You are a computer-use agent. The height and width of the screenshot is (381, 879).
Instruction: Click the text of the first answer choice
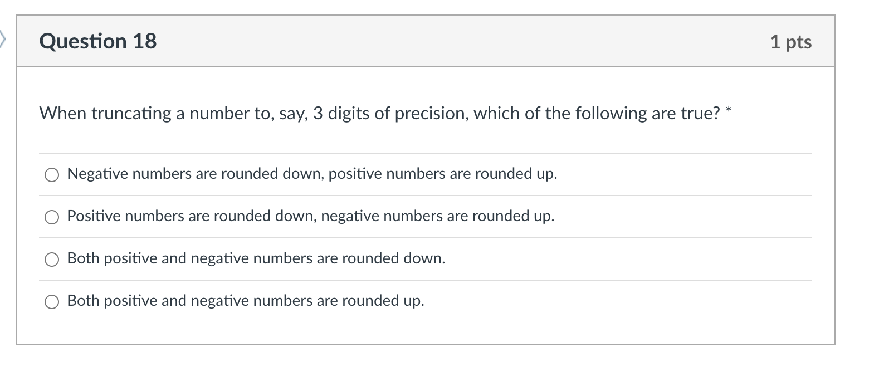312,174
